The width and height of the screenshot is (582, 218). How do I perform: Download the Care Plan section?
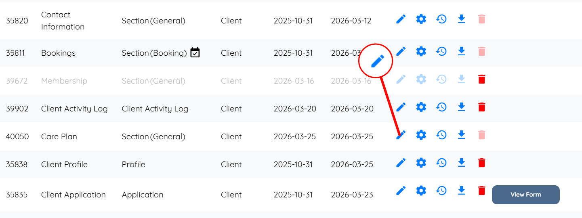[x=462, y=135]
